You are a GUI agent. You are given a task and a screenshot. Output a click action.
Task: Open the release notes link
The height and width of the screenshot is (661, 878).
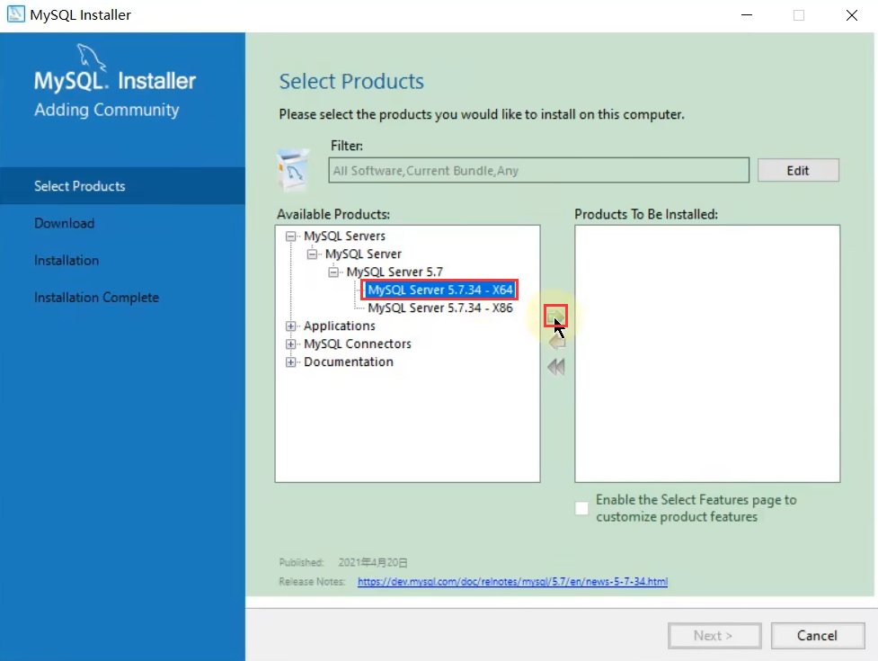coord(512,582)
